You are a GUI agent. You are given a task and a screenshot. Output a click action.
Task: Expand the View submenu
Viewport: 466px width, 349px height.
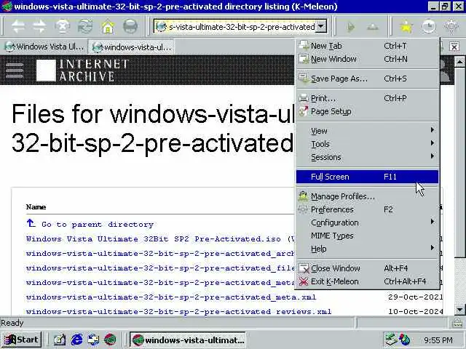point(367,131)
